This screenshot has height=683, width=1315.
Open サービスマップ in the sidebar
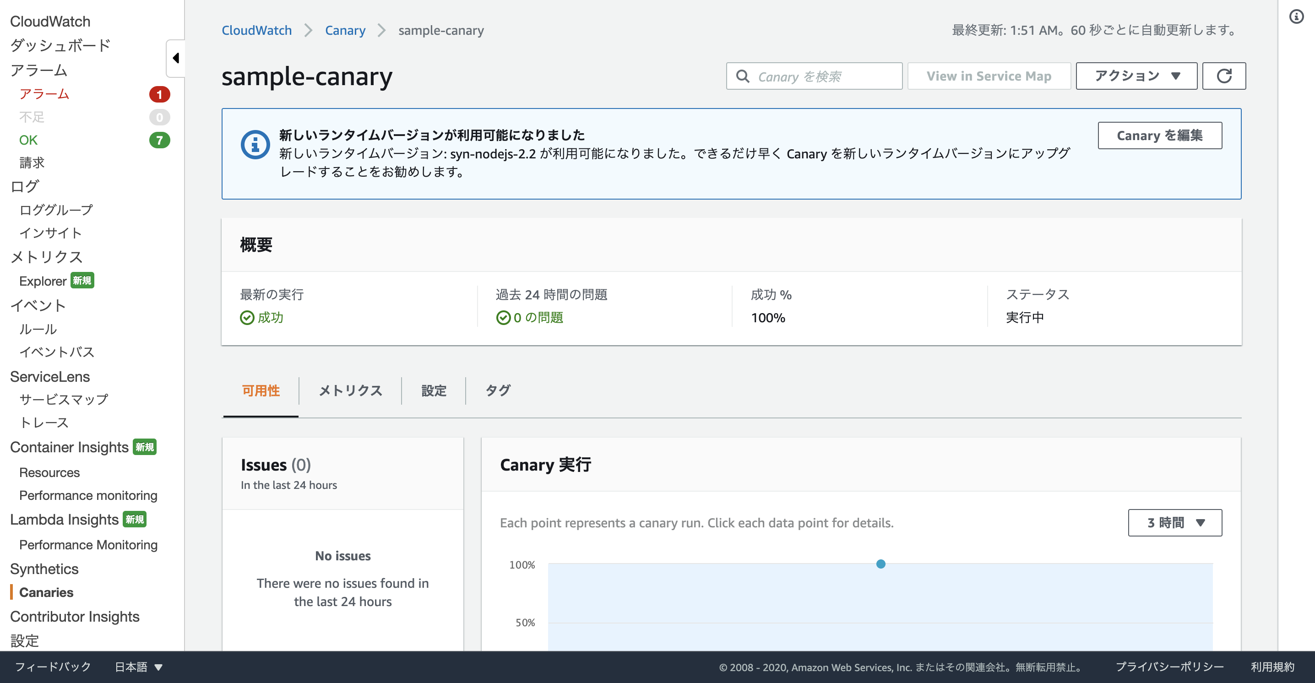tap(64, 399)
